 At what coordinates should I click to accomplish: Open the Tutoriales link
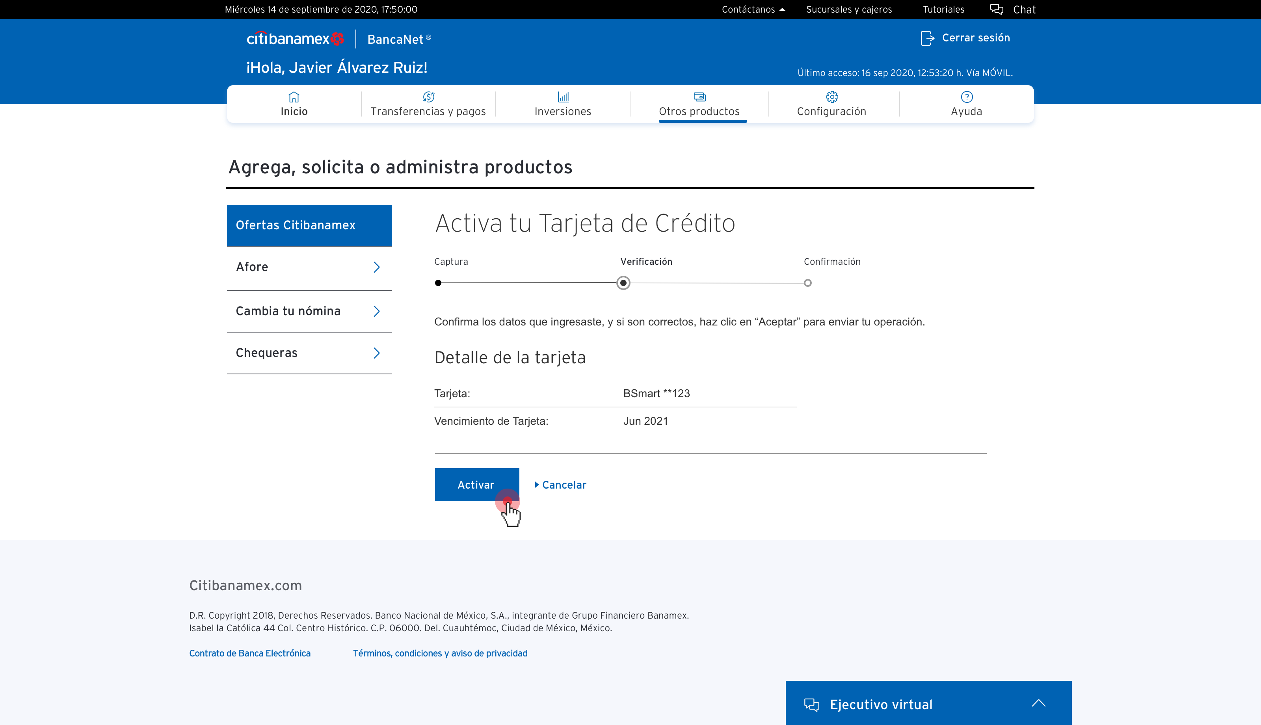(x=943, y=9)
